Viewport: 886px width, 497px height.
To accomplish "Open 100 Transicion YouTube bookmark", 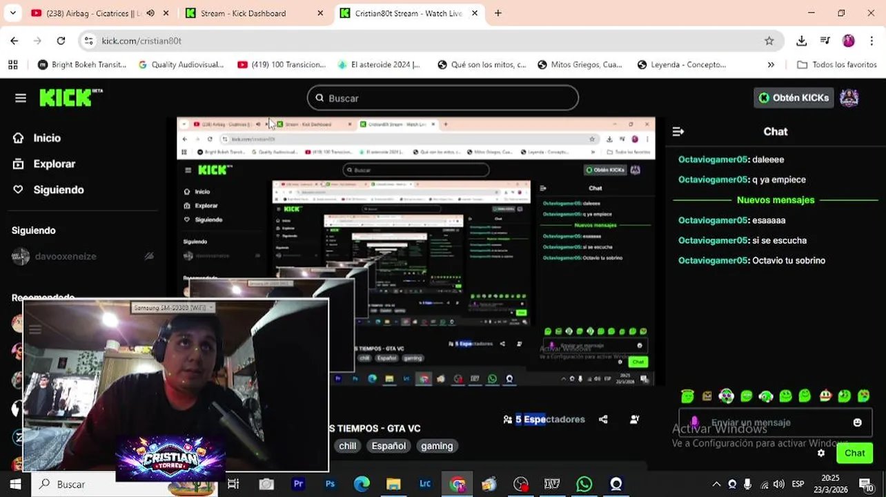I will [x=281, y=64].
